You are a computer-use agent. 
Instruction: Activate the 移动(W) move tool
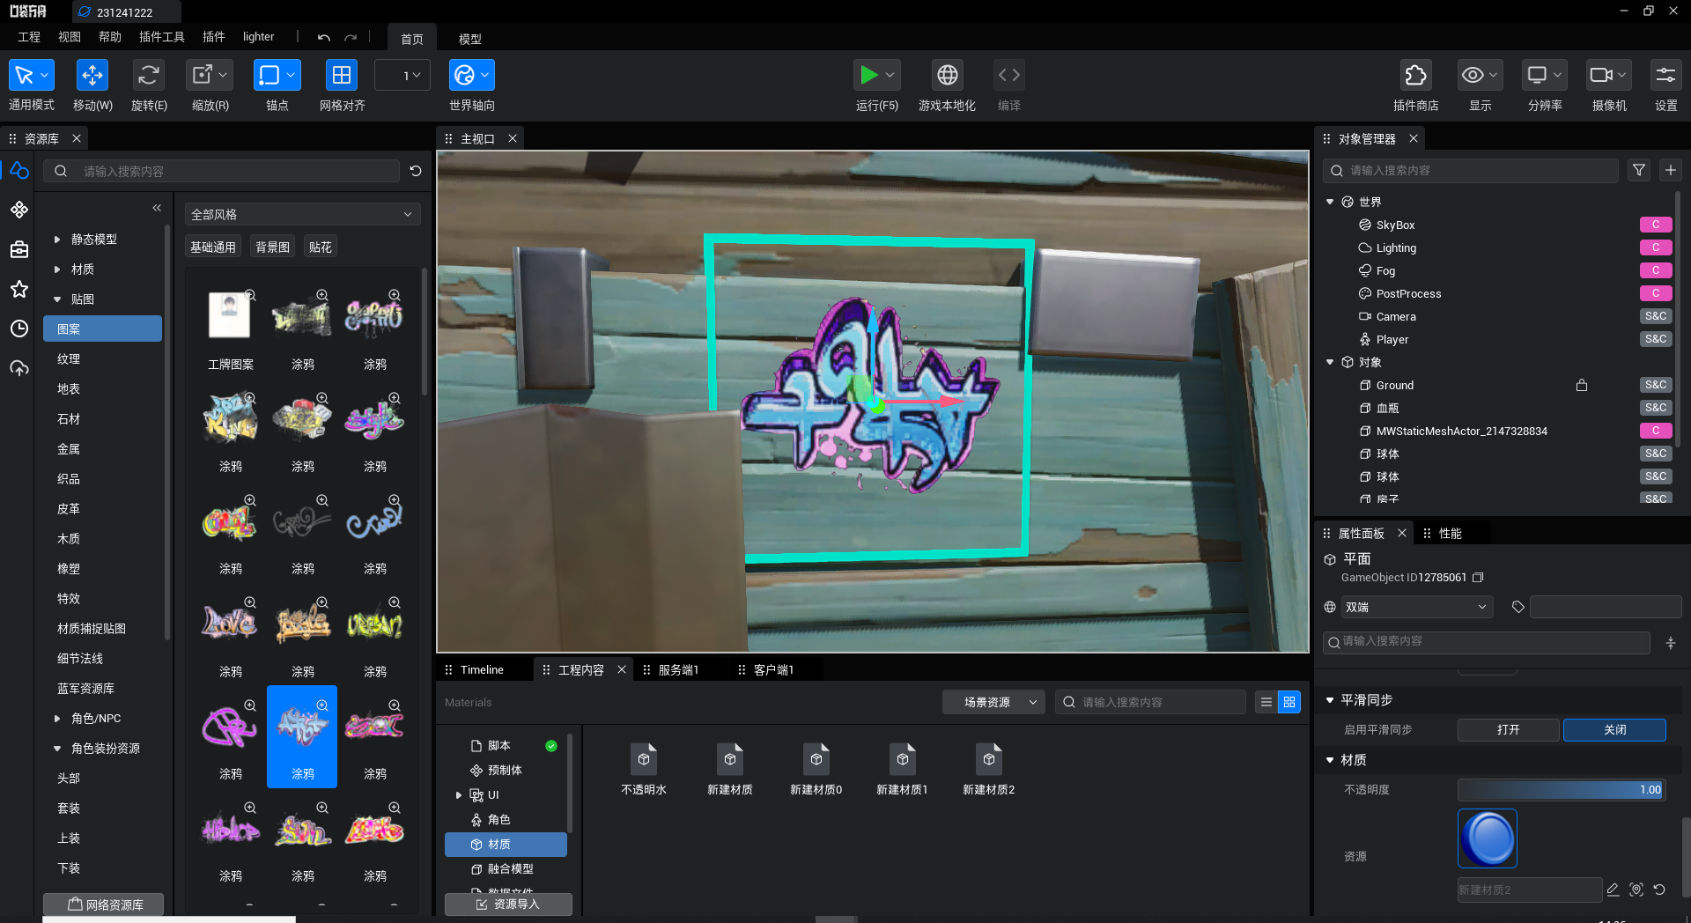pos(92,76)
